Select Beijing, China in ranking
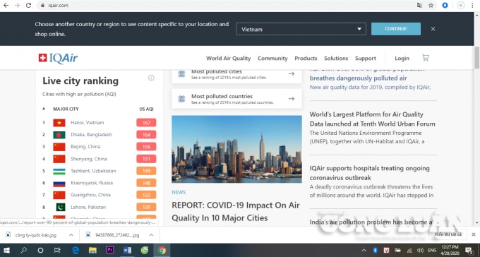 click(x=85, y=146)
